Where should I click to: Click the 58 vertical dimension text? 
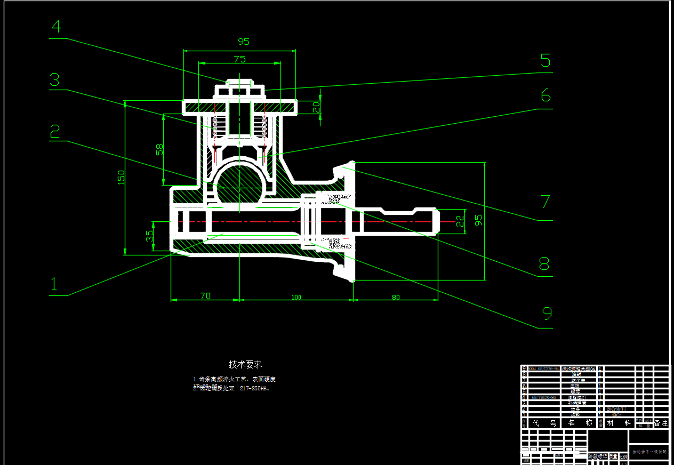coord(159,149)
